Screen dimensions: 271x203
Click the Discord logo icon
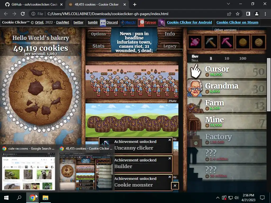103,23
